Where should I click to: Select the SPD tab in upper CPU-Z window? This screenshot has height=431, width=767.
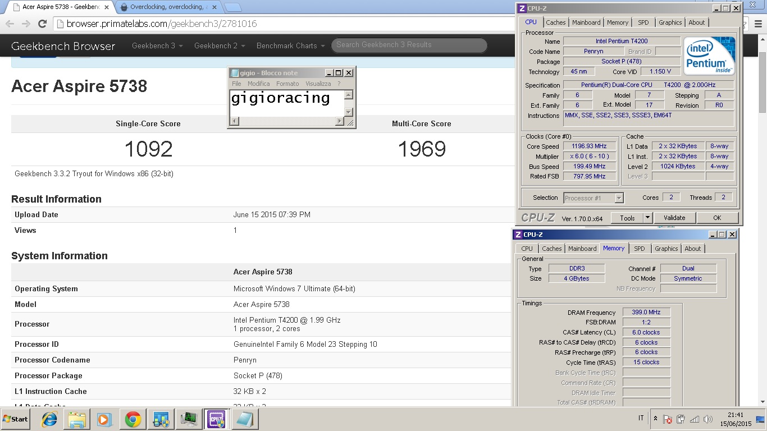[643, 22]
